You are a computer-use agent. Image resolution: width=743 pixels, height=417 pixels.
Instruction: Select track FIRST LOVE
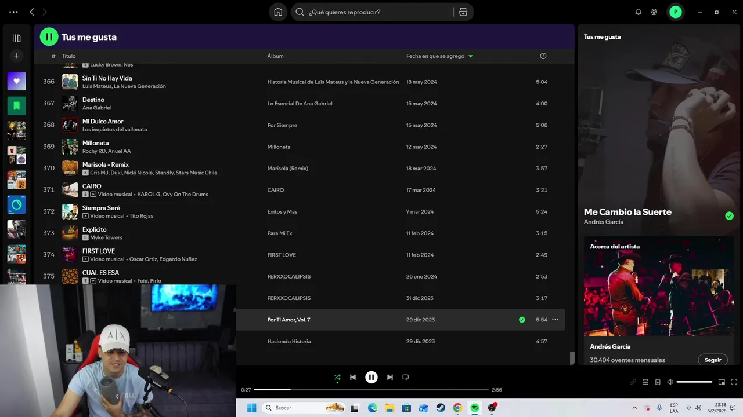coord(99,251)
